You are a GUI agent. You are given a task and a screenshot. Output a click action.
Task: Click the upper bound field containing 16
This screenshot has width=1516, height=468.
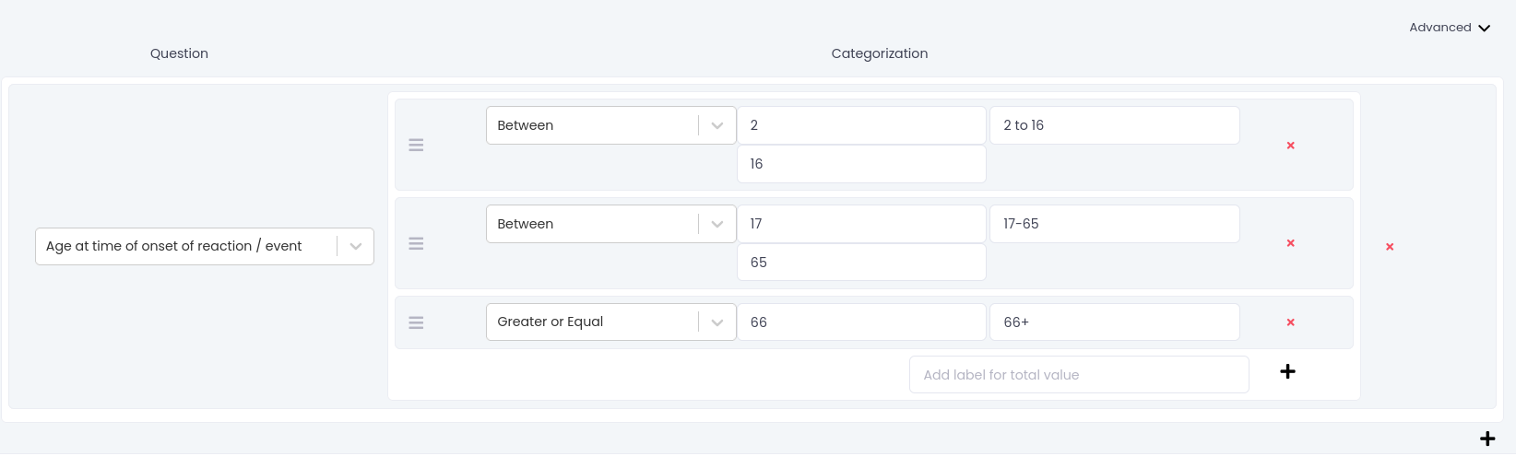click(861, 164)
